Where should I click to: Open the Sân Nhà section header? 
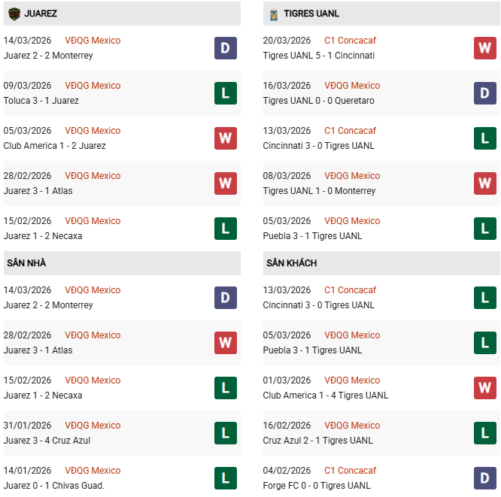[27, 263]
